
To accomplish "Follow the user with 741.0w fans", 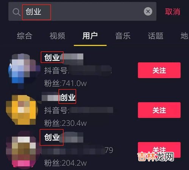I will click(x=159, y=70).
